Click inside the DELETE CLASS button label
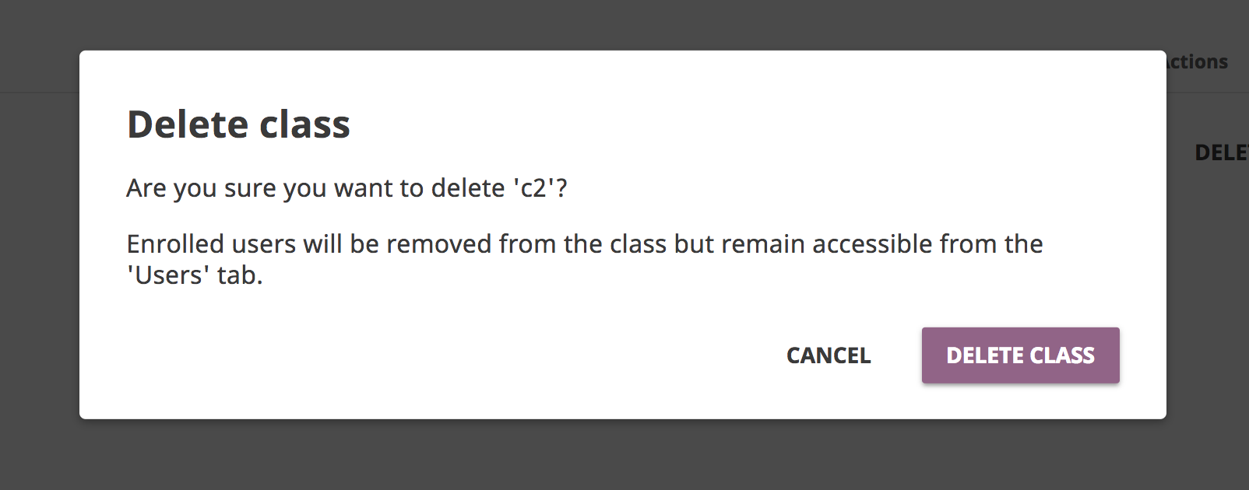 pos(1020,355)
